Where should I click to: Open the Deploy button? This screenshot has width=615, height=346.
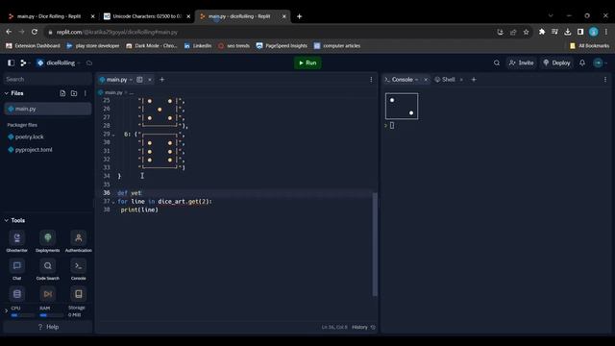tap(557, 62)
